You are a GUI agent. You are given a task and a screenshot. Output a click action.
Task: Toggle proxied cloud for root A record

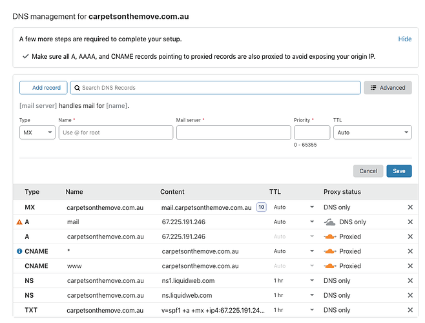point(329,236)
